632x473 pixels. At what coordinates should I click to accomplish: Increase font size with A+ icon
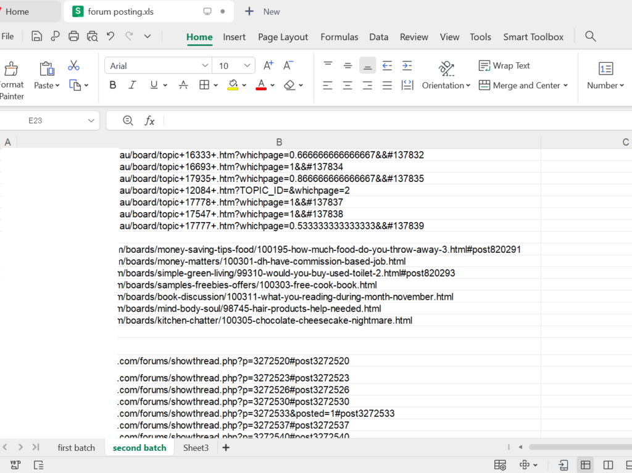pyautogui.click(x=268, y=65)
